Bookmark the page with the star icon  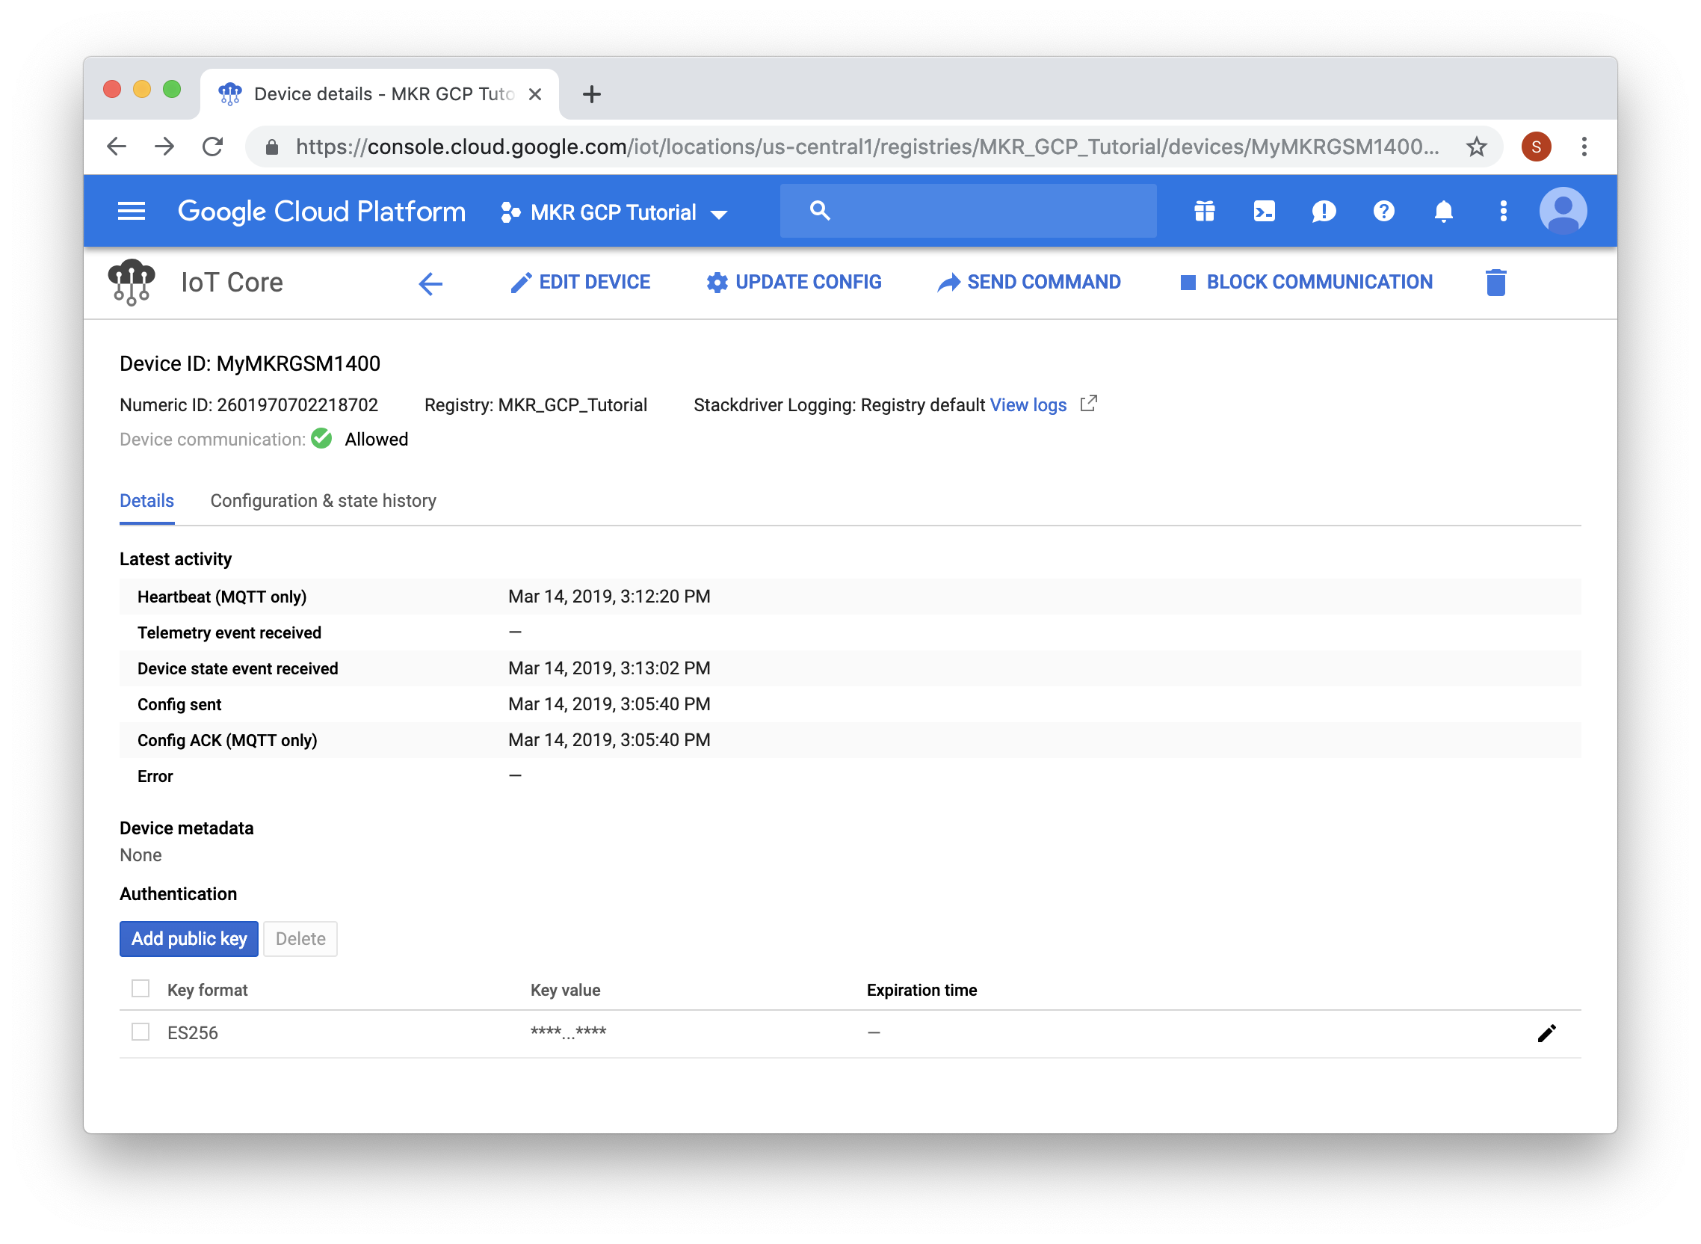click(1475, 146)
